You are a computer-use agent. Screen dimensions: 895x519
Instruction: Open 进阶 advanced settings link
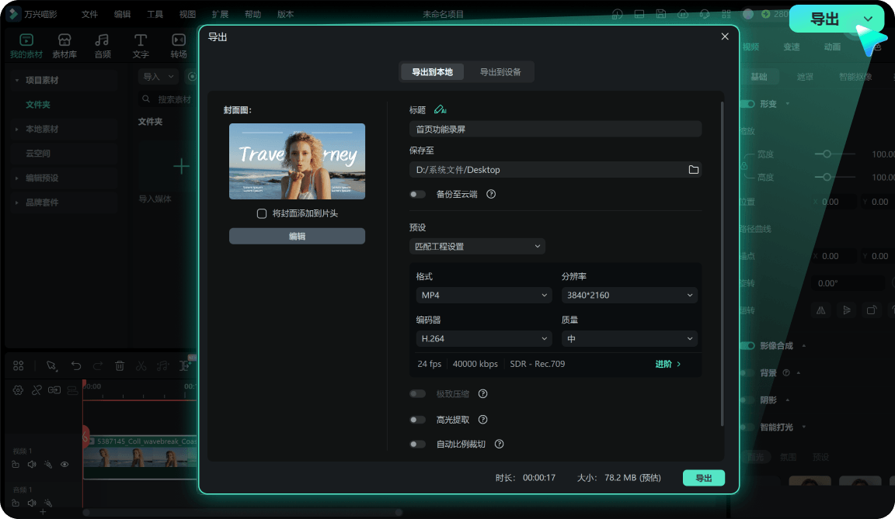[x=668, y=364]
